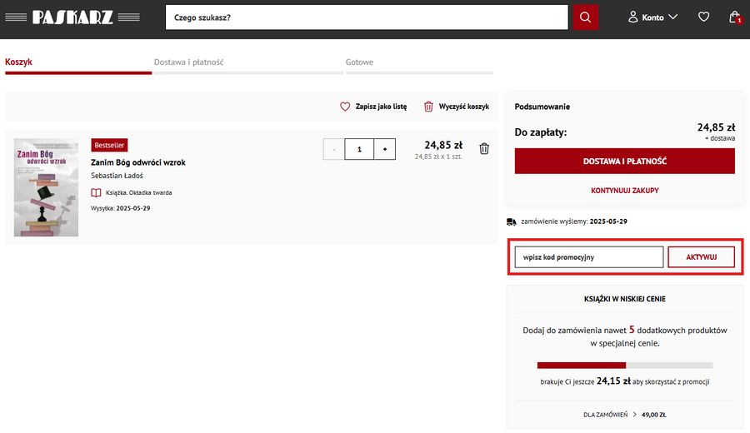Expand the Konto dropdown chevron
Image resolution: width=750 pixels, height=433 pixels.
click(672, 17)
